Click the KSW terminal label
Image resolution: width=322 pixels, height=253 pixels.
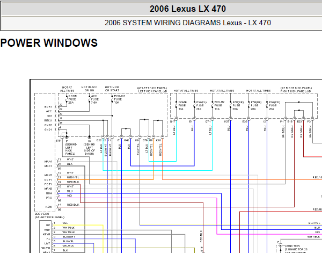coord(49,207)
